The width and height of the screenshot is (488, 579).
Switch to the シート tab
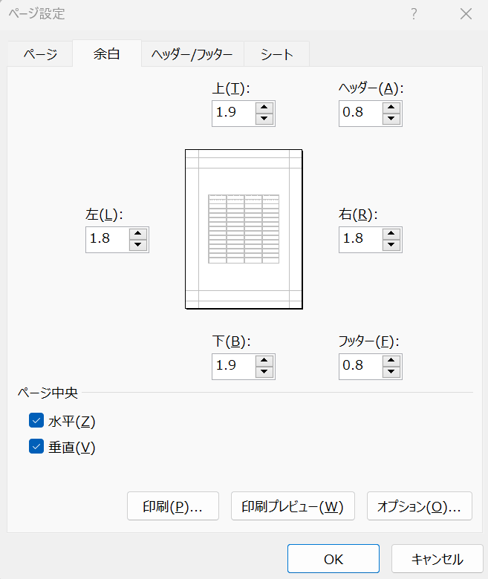pyautogui.click(x=276, y=54)
